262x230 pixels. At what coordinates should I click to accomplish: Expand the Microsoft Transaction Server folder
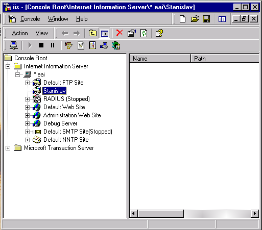point(8,148)
